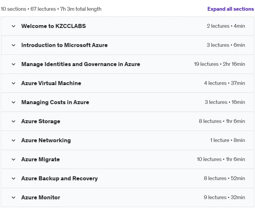Select the Introduction to Microsoft Azure title

[x=64, y=45]
